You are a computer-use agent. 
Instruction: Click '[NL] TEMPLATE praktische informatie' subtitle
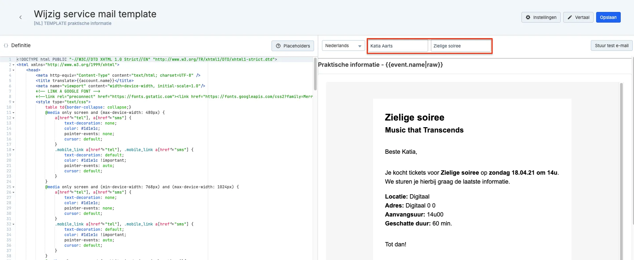coord(73,23)
